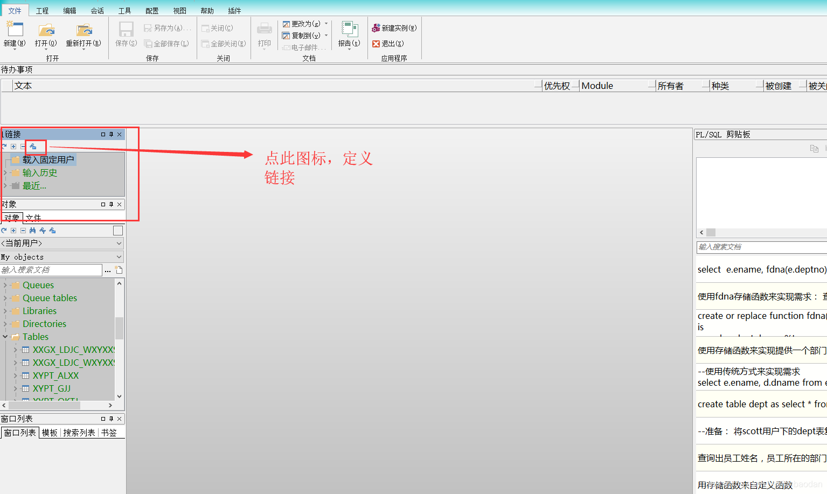
Task: Click the binoculars find icon in 对象 toolbar
Action: coord(33,230)
